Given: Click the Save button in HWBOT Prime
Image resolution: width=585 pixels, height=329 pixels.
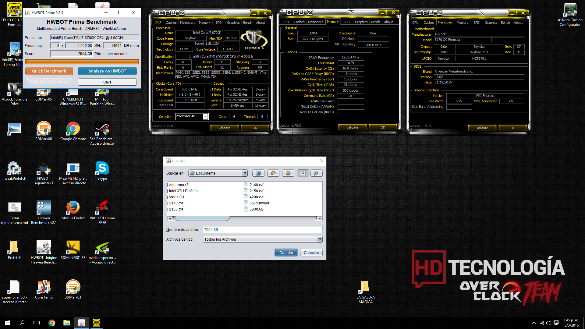Looking at the screenshot, I should [x=107, y=82].
